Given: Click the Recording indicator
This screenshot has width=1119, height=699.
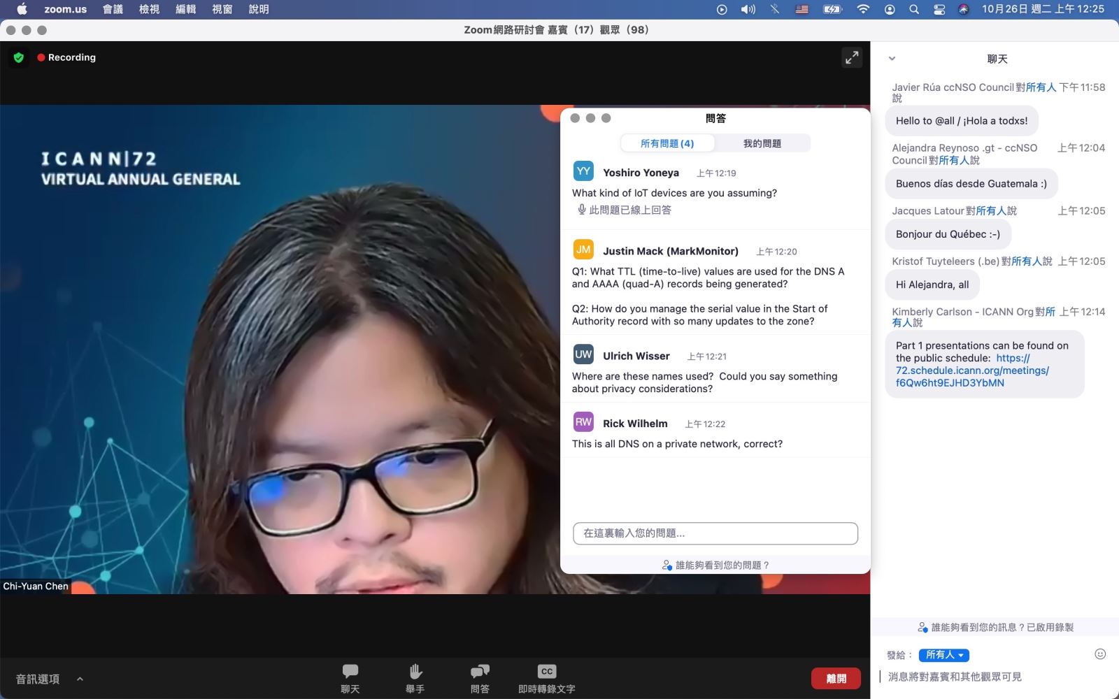Looking at the screenshot, I should click(x=66, y=57).
